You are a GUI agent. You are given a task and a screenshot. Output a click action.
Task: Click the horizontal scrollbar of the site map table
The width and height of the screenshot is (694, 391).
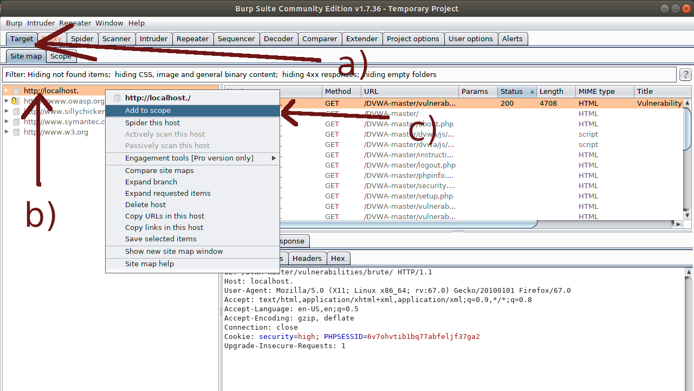pos(408,224)
